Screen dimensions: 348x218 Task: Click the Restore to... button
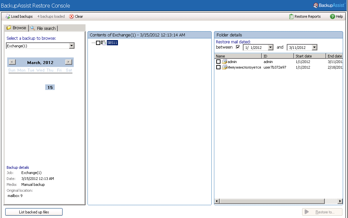[322, 212]
